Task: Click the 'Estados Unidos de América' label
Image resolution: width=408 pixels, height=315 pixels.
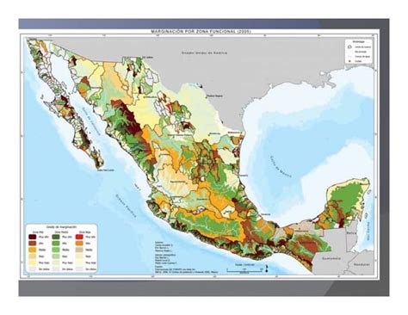Action: tap(204, 53)
